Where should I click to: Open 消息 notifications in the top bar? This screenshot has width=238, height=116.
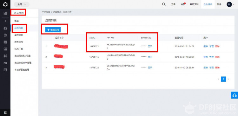point(183,4)
